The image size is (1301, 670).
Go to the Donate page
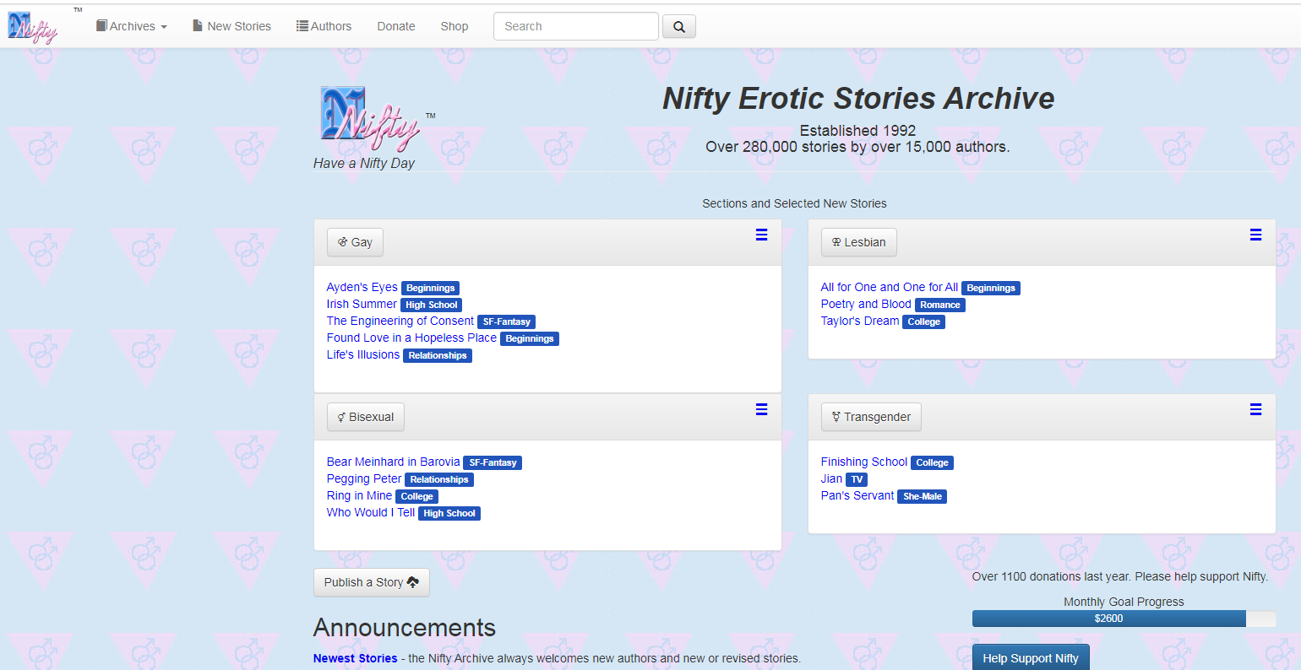click(x=396, y=26)
